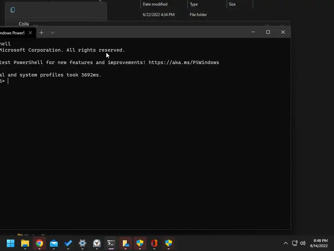Open a new tab in Windows Terminal
Image resolution: width=334 pixels, height=251 pixels.
pyautogui.click(x=41, y=33)
